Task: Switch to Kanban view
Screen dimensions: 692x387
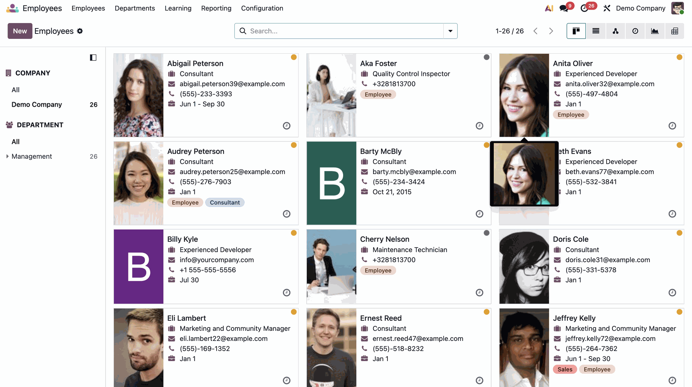Action: (x=576, y=31)
